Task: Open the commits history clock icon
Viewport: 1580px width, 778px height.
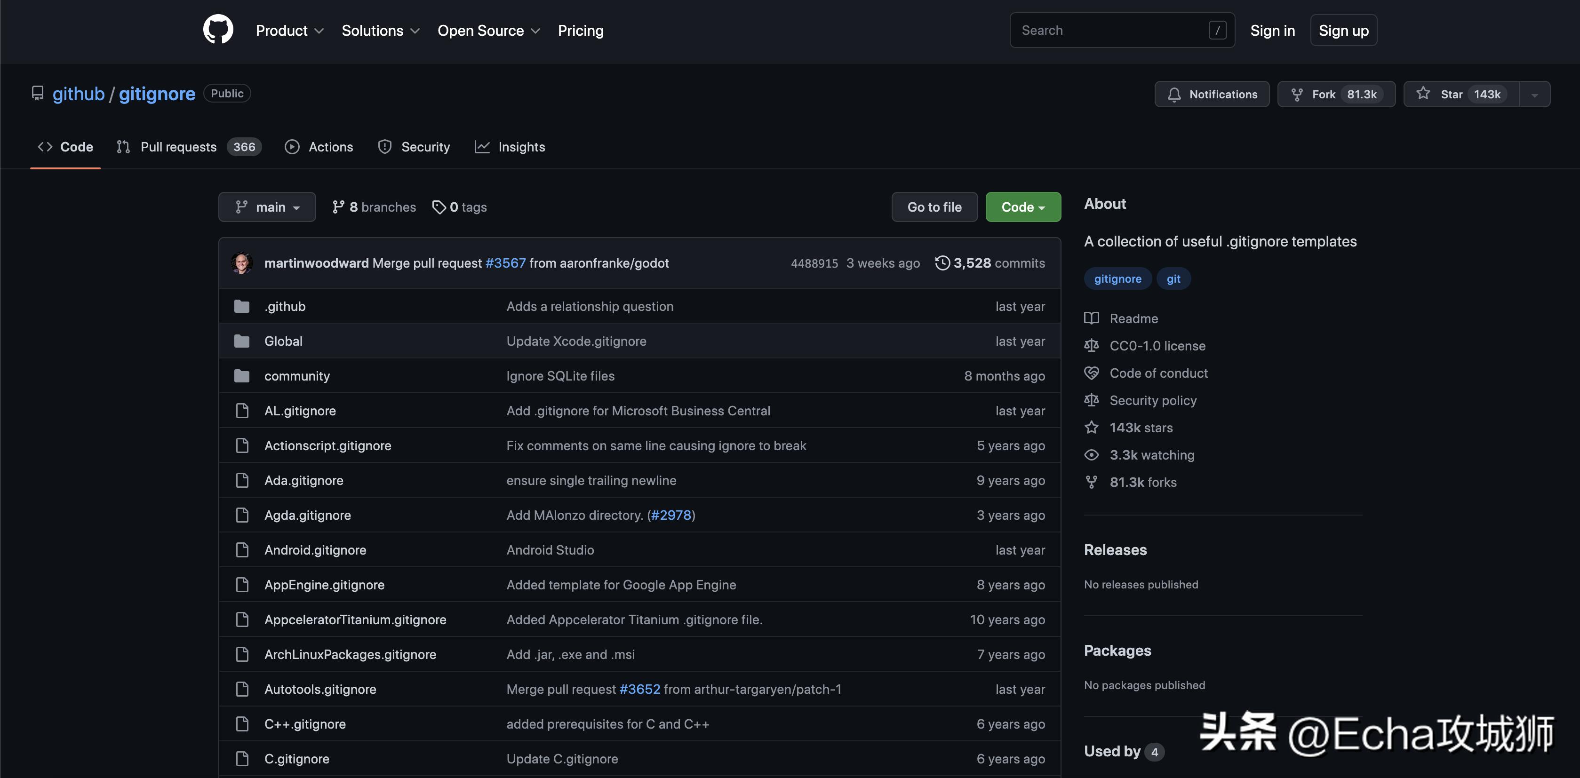Action: tap(942, 263)
